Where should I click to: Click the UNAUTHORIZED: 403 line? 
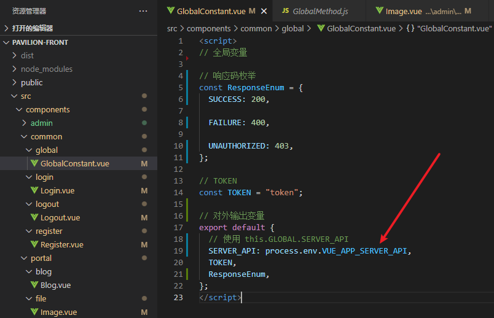pos(251,145)
